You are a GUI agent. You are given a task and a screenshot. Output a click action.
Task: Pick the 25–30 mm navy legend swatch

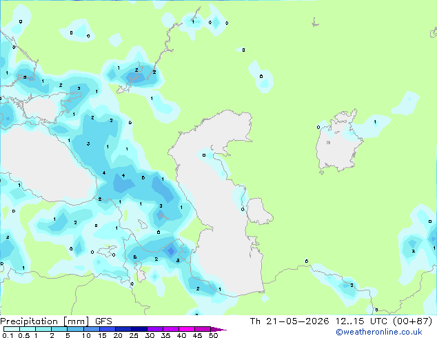[x=139, y=329]
